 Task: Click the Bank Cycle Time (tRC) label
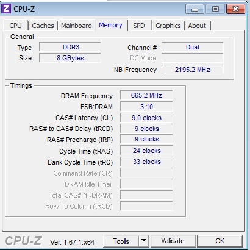coord(80,162)
